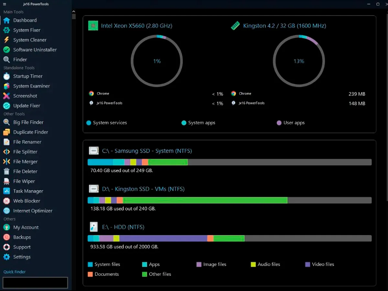The image size is (388, 291).
Task: Click the System apps legend dot
Action: [x=184, y=123]
